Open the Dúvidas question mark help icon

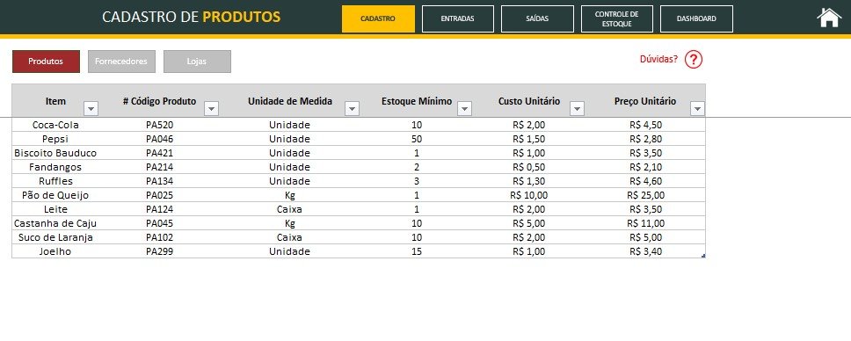click(x=693, y=59)
